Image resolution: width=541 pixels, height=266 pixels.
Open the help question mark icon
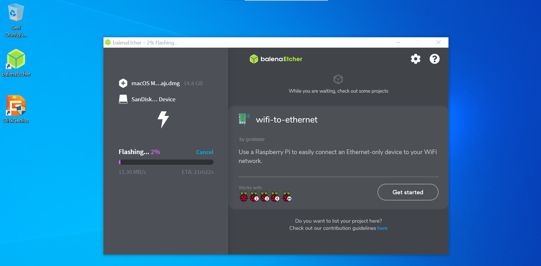[434, 59]
